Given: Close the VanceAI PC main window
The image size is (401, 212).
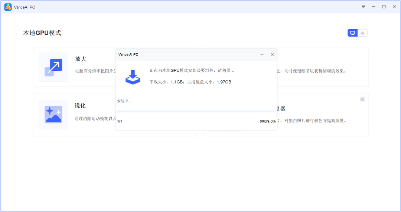Looking at the screenshot, I should tap(394, 7).
